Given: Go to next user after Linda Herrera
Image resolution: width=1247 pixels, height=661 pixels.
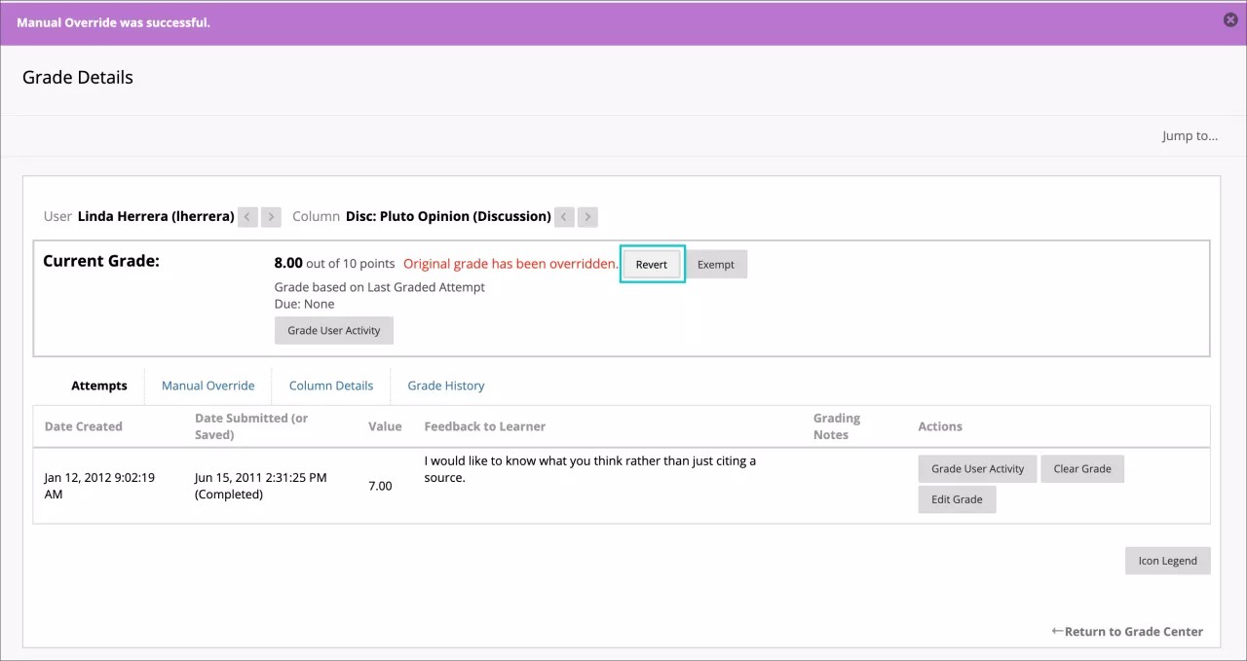Looking at the screenshot, I should click(271, 217).
